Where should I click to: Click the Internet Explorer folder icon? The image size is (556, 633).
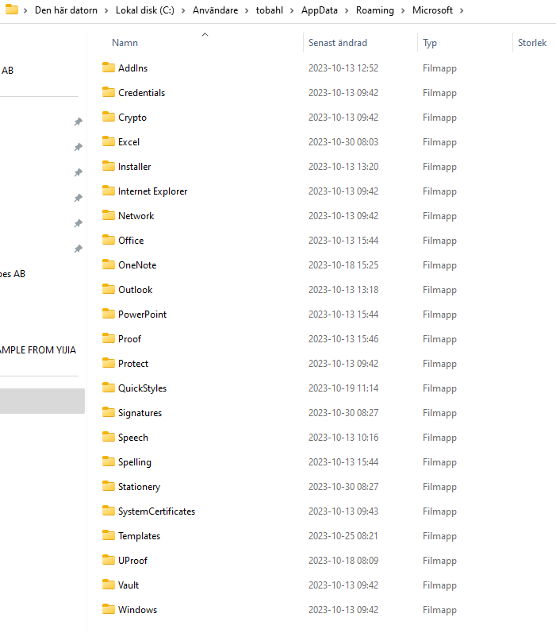pos(109,191)
